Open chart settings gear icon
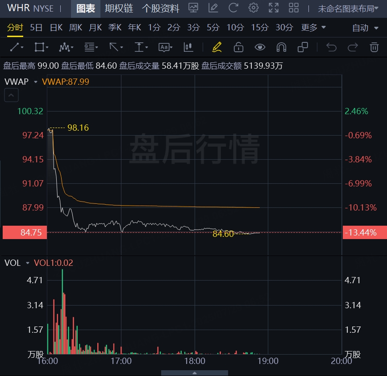Image resolution: width=387 pixels, height=376 pixels. (x=254, y=8)
